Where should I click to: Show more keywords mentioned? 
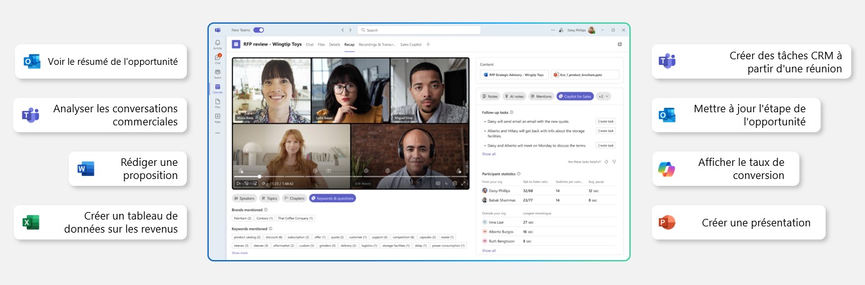[x=239, y=253]
